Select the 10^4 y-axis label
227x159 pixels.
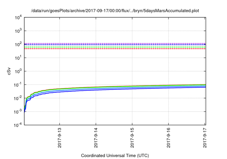pyautogui.click(x=18, y=18)
